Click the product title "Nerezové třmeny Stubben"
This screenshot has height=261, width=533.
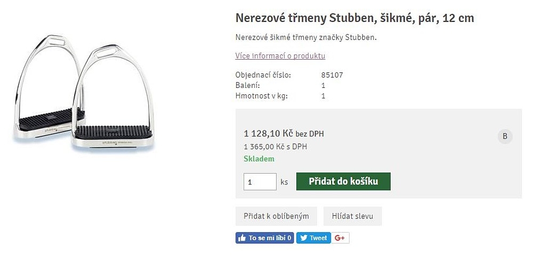pos(354,18)
